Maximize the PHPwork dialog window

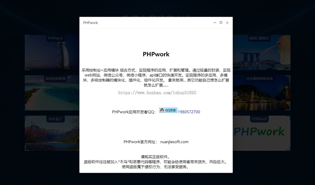click(x=221, y=23)
